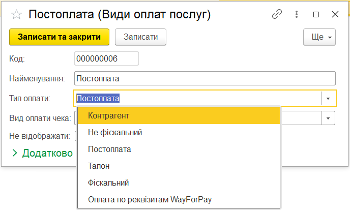This screenshot has width=350, height=211.
Task: Expand the Додатково section
Action: [x=43, y=153]
